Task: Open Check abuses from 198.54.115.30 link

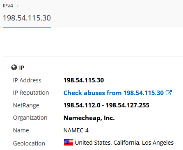Action: [x=114, y=93]
